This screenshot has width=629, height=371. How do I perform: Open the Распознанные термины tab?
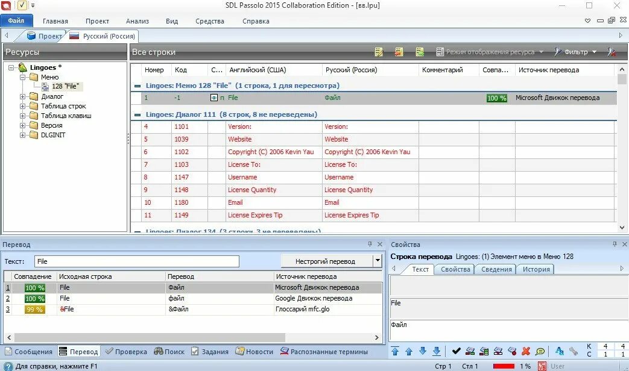(324, 352)
